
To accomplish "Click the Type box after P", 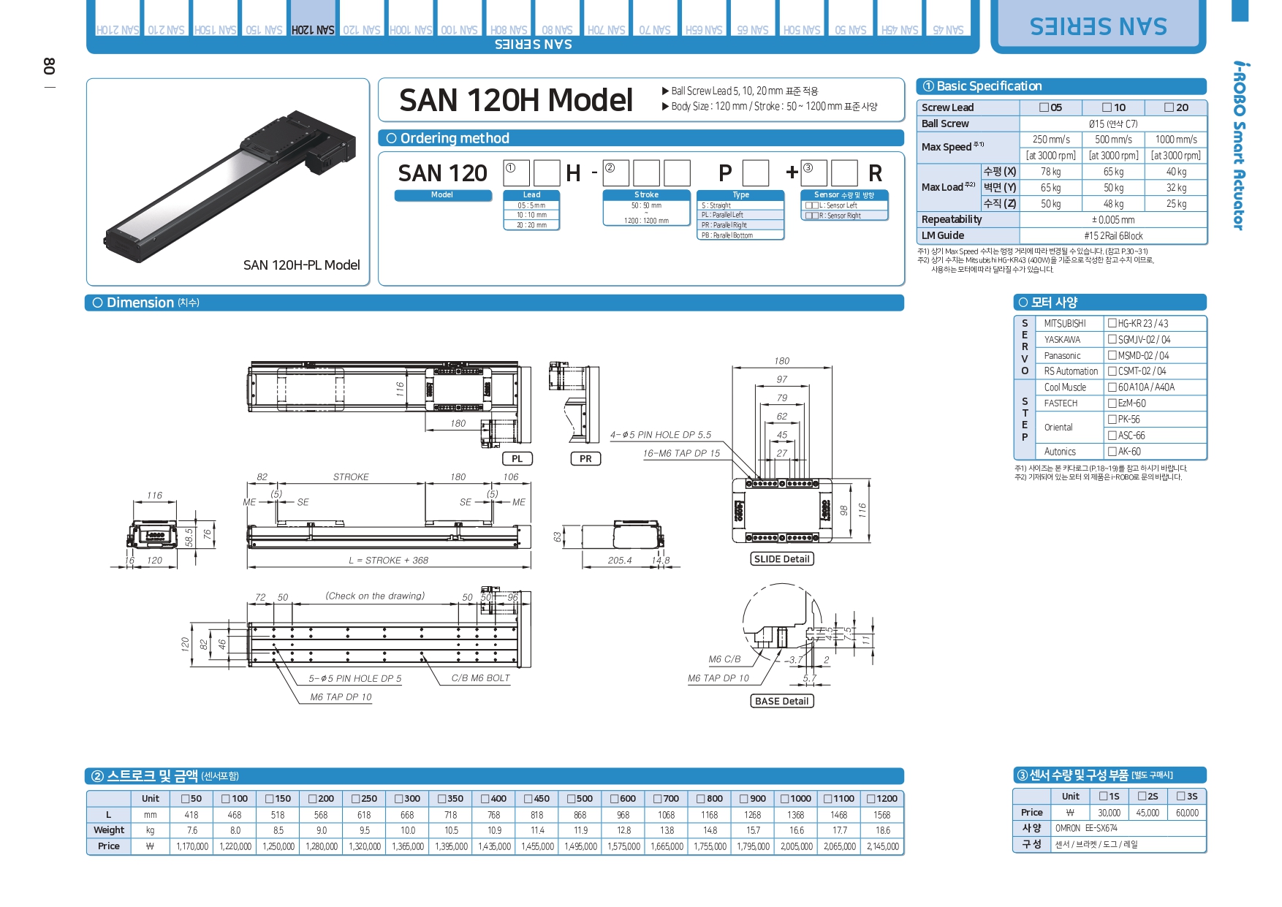I will 756,173.
